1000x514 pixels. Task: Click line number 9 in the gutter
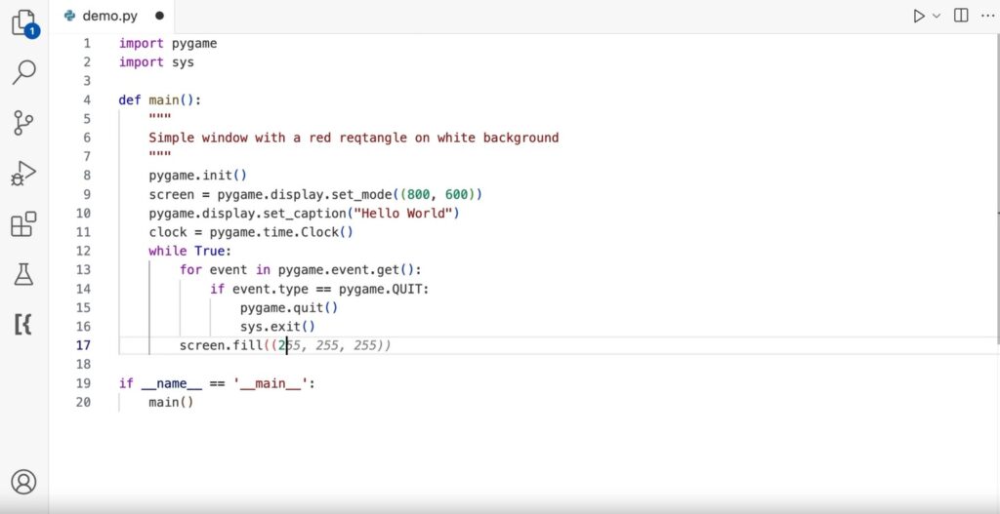pos(87,194)
